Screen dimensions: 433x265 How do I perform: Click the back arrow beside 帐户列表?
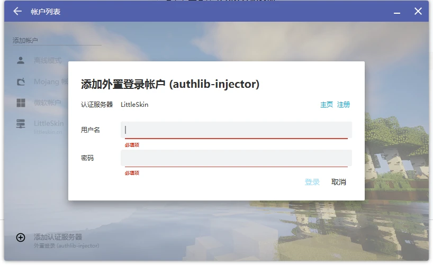tap(17, 11)
